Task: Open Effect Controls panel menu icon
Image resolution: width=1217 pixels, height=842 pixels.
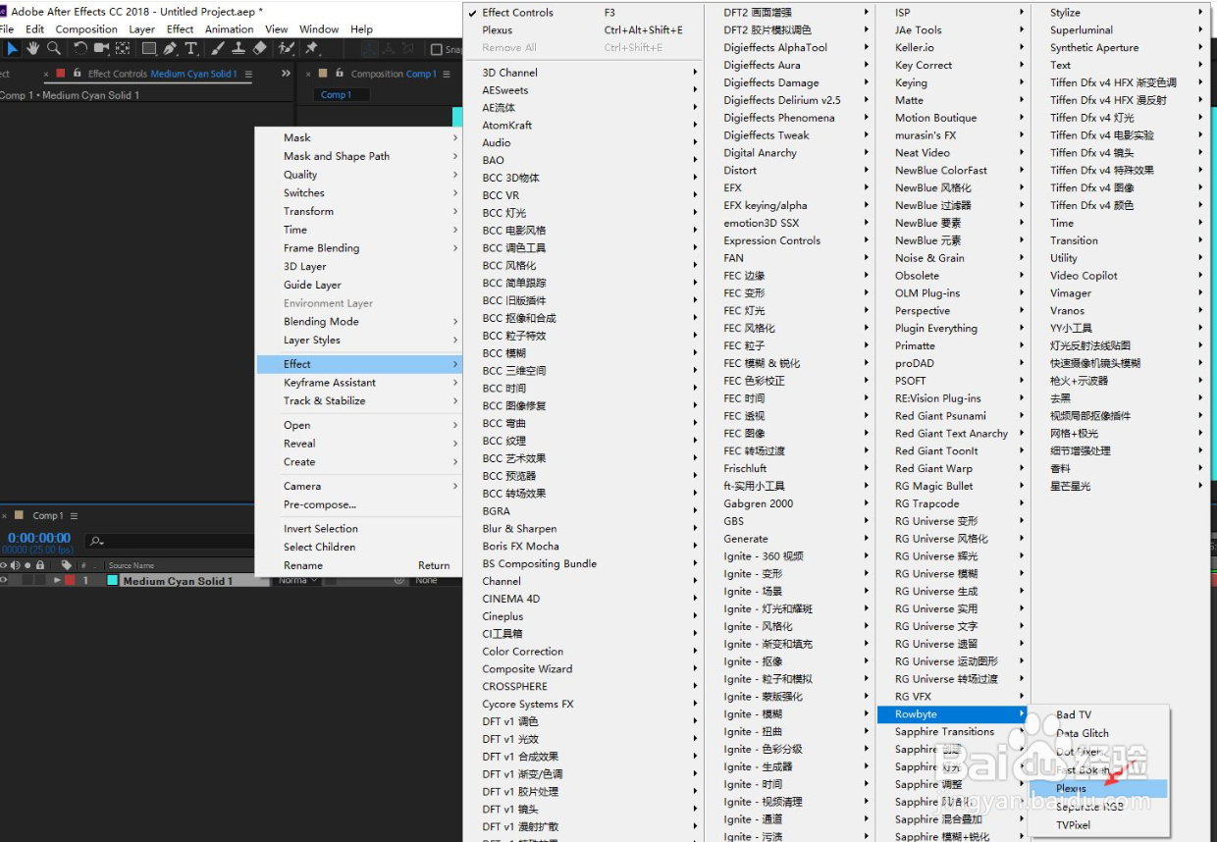Action: (x=248, y=74)
